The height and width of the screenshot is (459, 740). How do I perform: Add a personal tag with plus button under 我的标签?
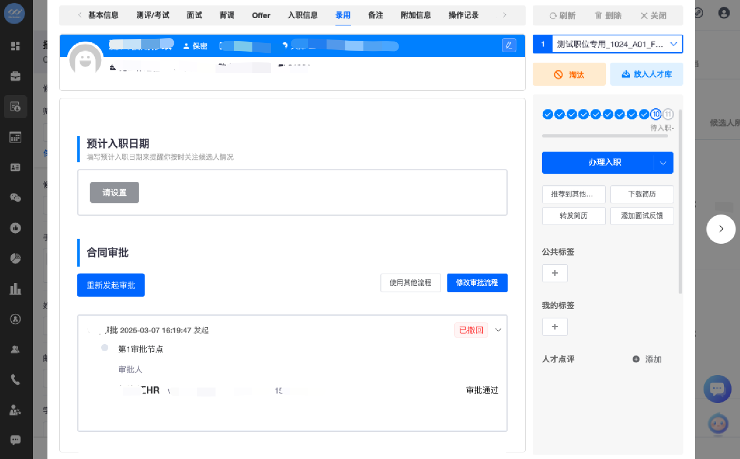tap(555, 327)
